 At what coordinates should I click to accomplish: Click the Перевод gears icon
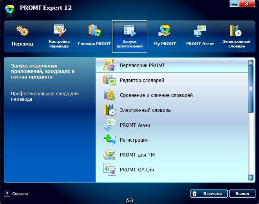pos(22,31)
